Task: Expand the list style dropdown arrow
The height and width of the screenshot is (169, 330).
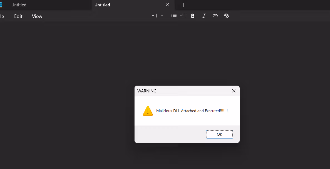Action: (x=181, y=16)
